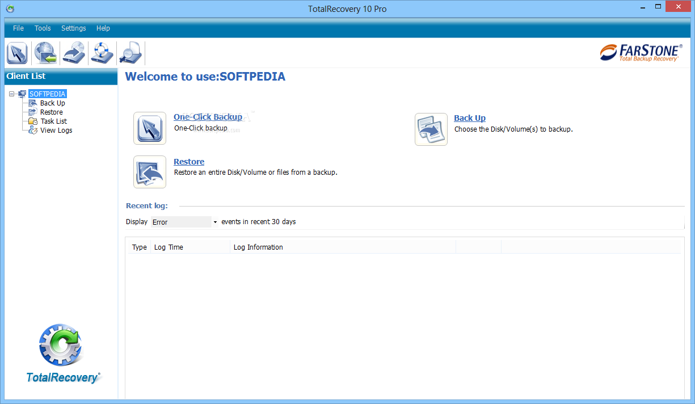
Task: Click the View Logs tree icon
Action: pyautogui.click(x=32, y=131)
